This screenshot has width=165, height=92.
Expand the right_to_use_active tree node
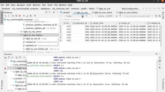[x=19, y=31]
